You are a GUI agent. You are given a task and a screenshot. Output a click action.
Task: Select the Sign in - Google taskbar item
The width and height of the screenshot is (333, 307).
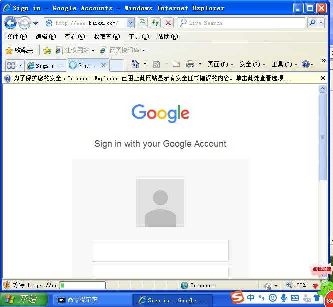(172, 300)
